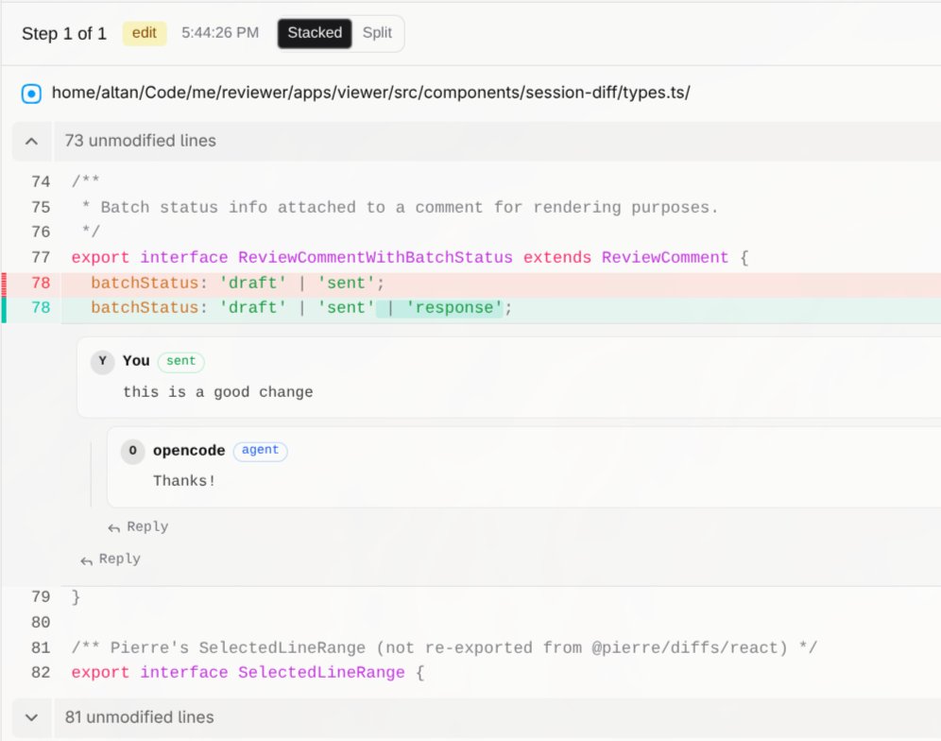941x741 pixels.
Task: Select added line number 78 in green
Action: [x=41, y=307]
